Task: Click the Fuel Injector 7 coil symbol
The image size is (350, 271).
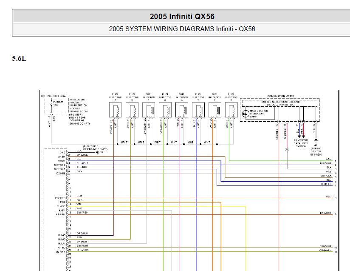Action: point(215,110)
